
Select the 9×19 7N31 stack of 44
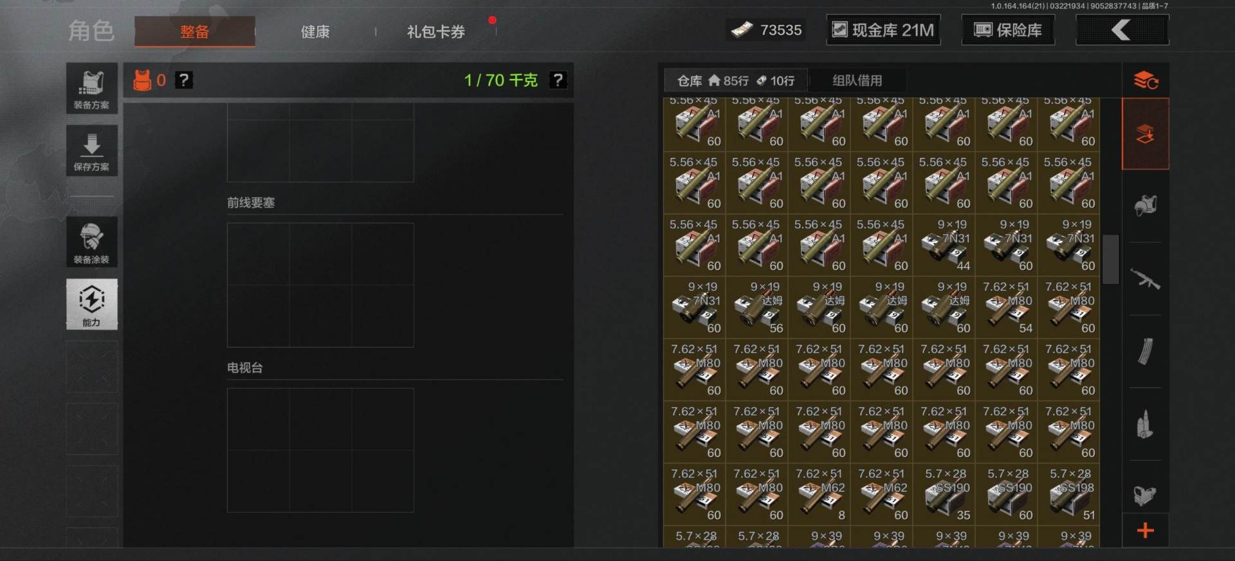click(x=944, y=245)
